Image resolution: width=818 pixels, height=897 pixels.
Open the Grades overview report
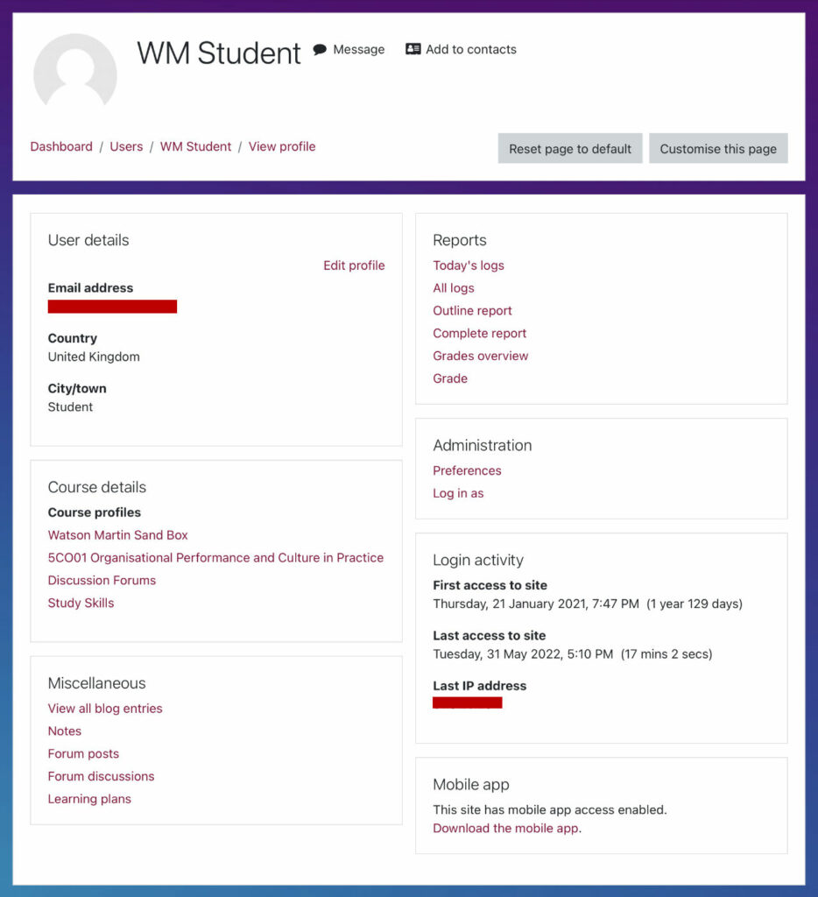(x=480, y=356)
